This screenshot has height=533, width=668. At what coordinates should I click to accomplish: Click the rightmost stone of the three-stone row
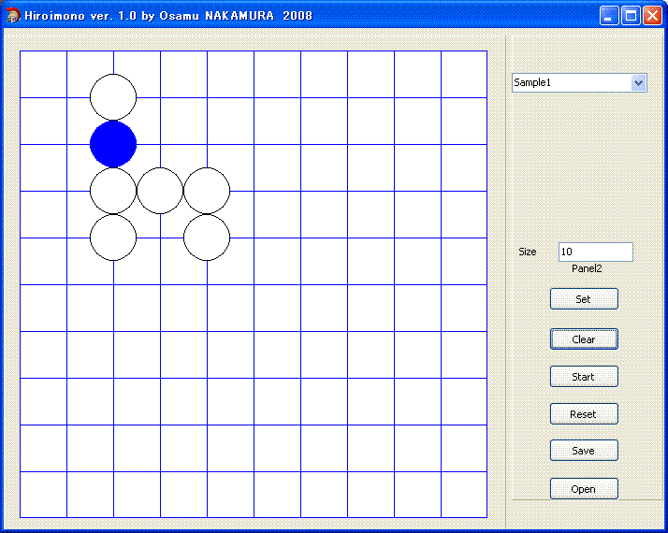(x=207, y=191)
